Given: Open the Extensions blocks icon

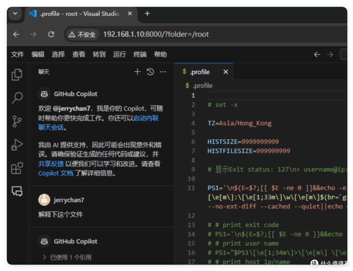Looking at the screenshot, I should point(17,168).
